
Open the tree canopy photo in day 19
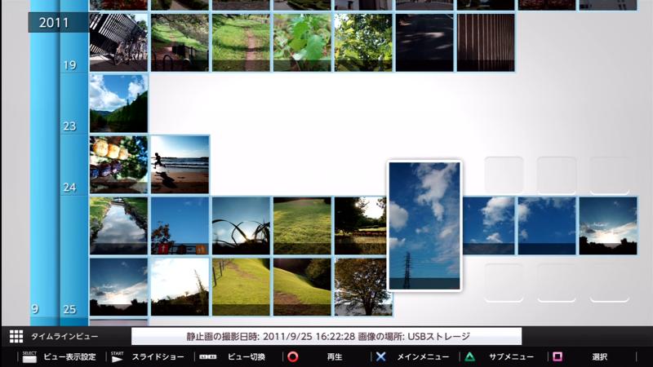click(x=363, y=42)
